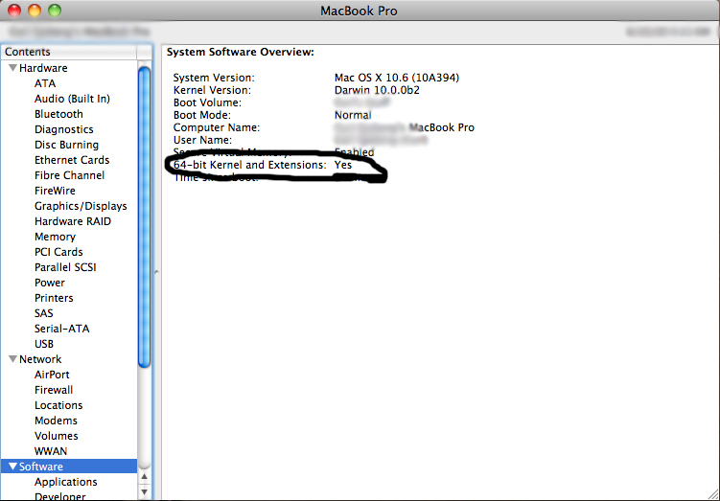Select the Network category row
The image size is (720, 501).
(69, 359)
